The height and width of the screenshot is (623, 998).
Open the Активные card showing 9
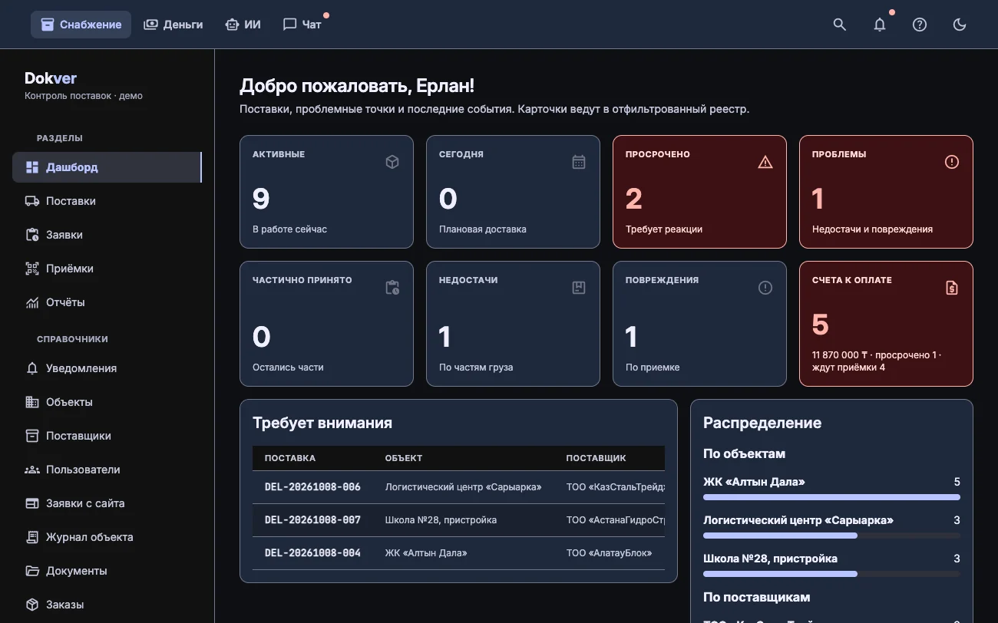[326, 192]
